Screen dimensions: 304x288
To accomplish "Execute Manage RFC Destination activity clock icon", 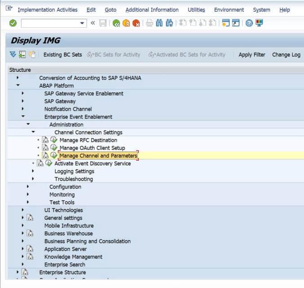I will click(x=54, y=140).
